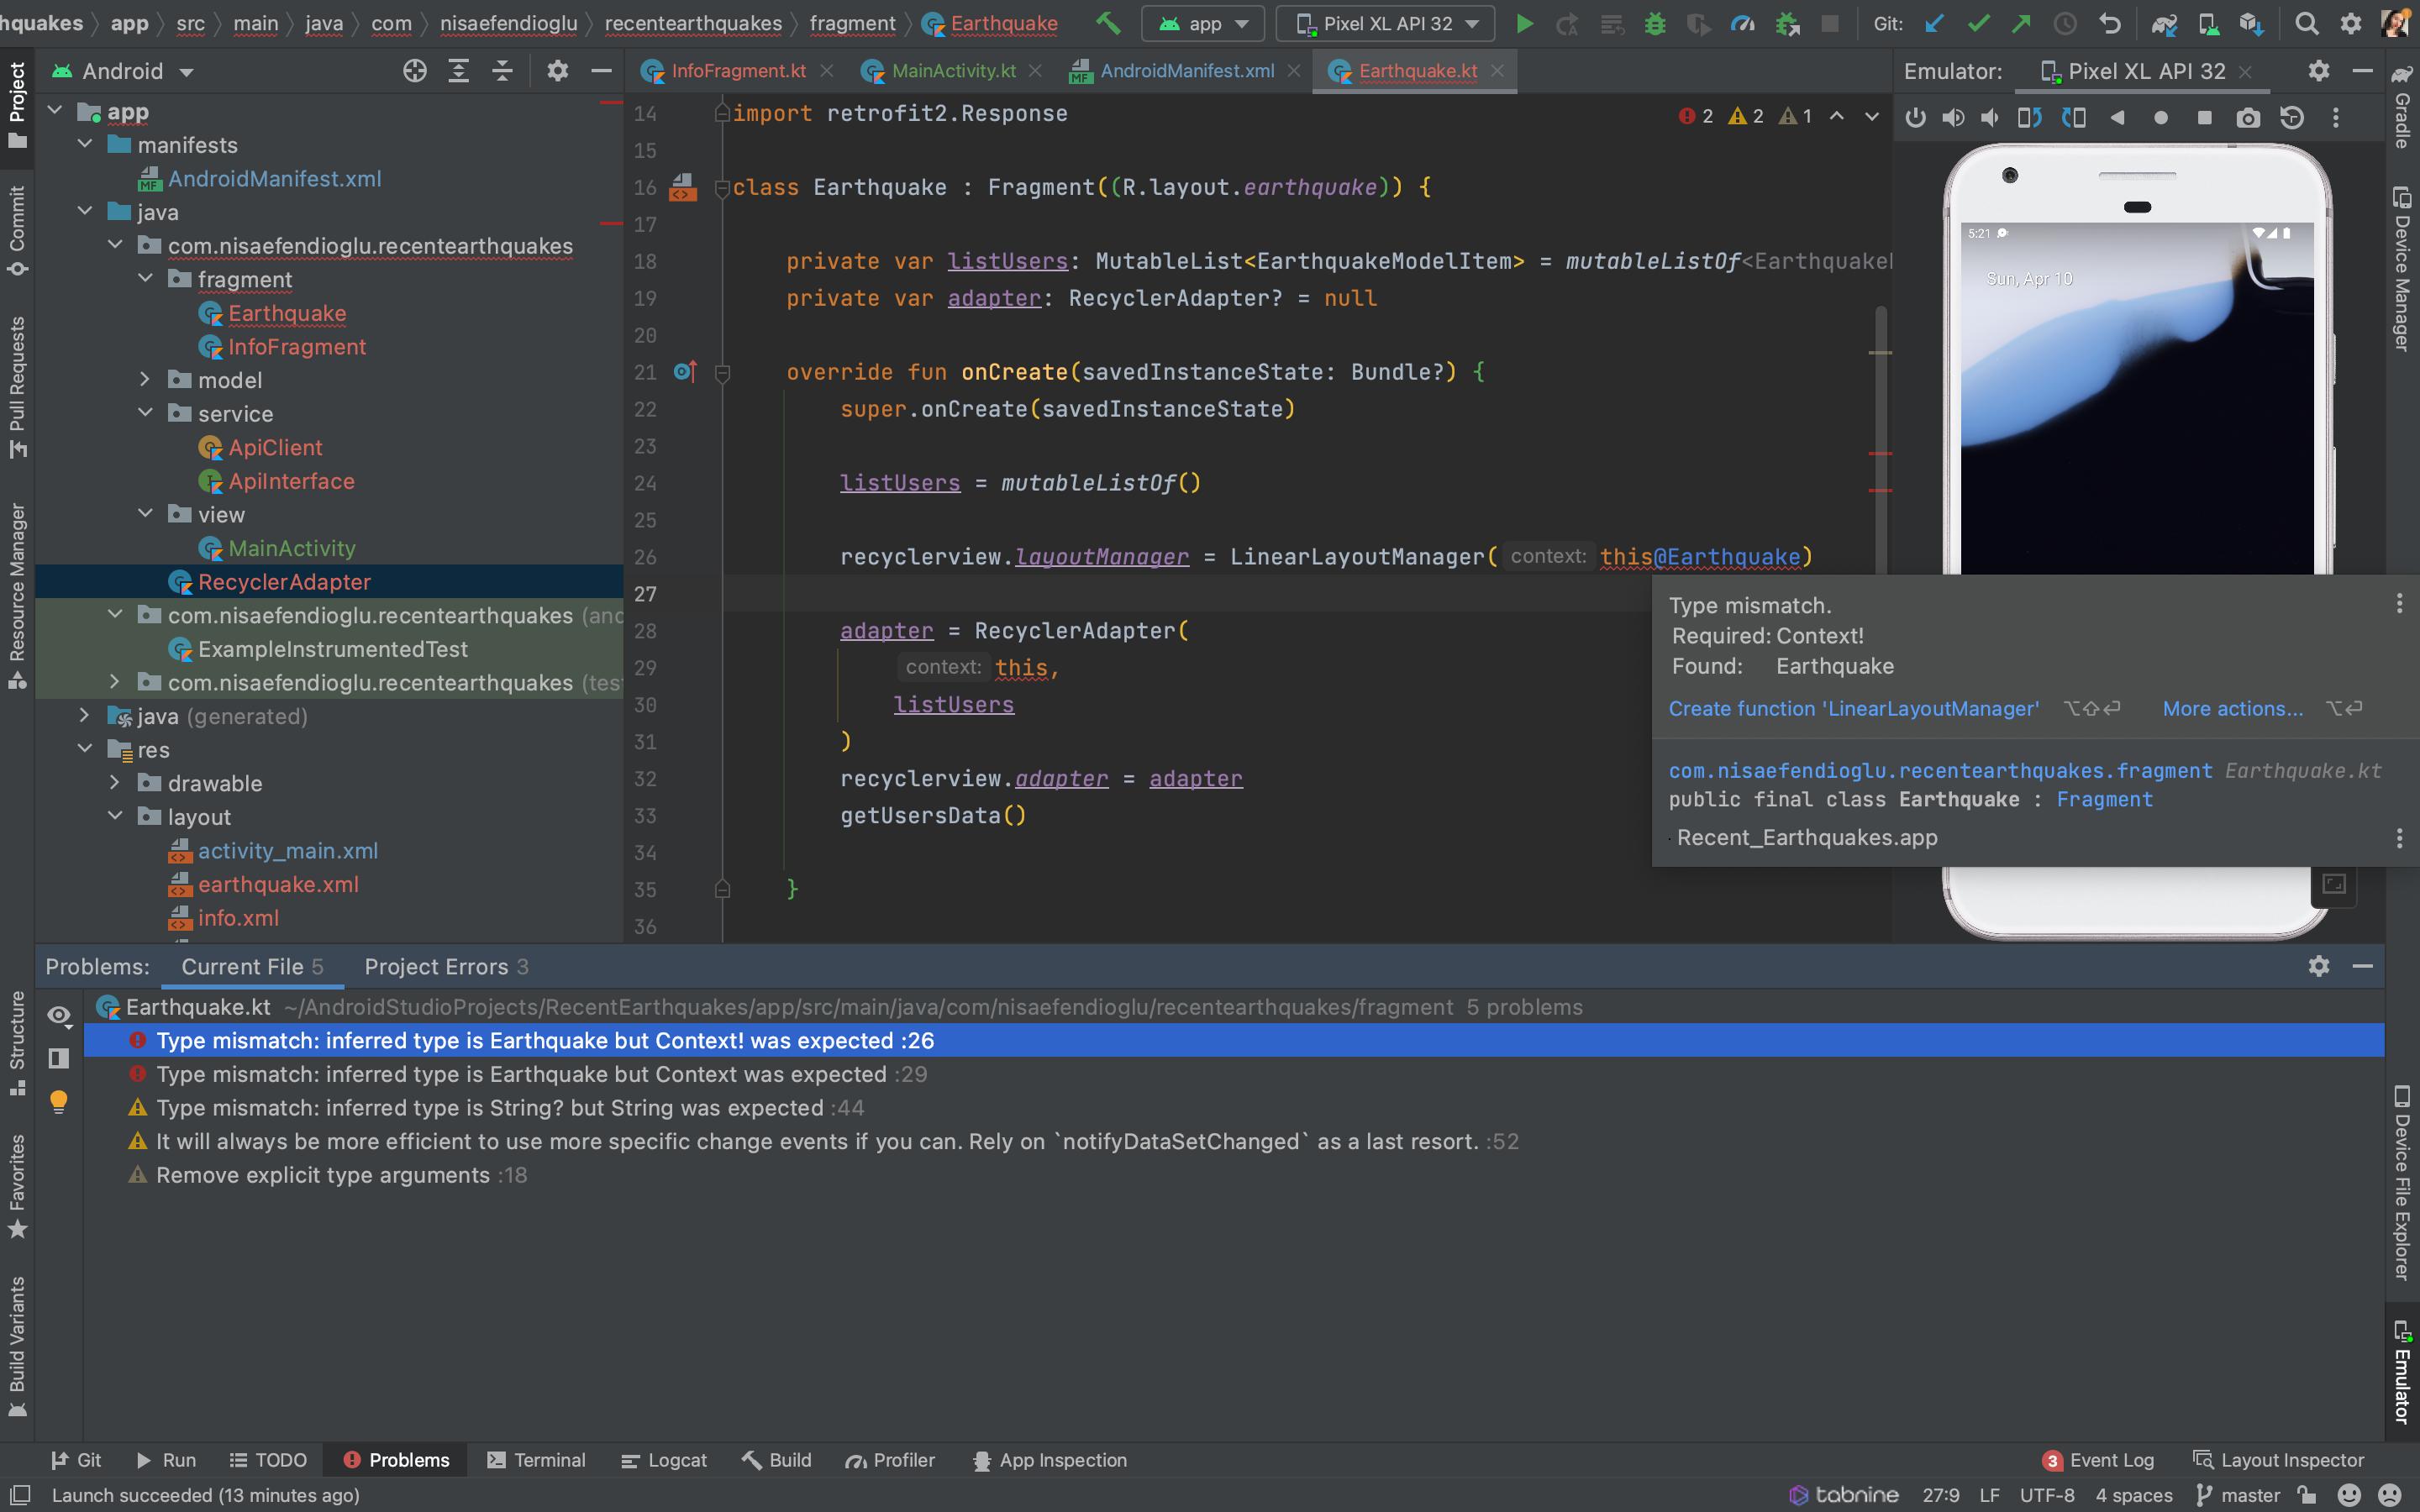Toggle editor preview pane icon in Problems
2420x1512 pixels.
tap(59, 1058)
